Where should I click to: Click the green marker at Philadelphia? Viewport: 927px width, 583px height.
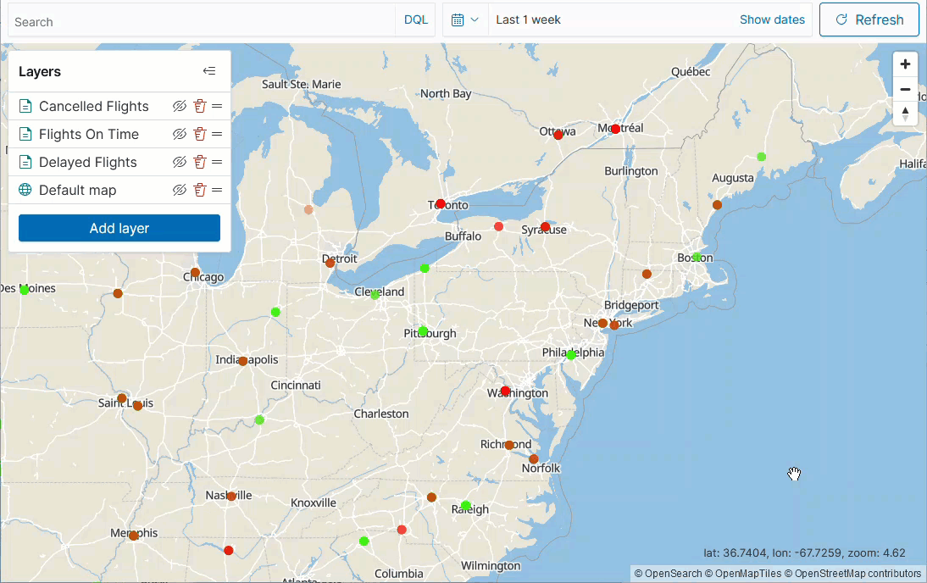(x=571, y=355)
